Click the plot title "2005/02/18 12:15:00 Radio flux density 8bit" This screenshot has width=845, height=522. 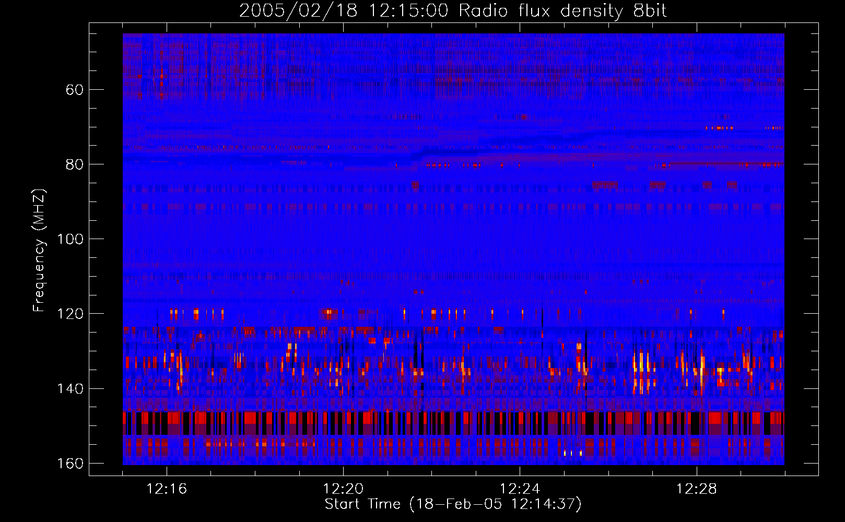453,10
